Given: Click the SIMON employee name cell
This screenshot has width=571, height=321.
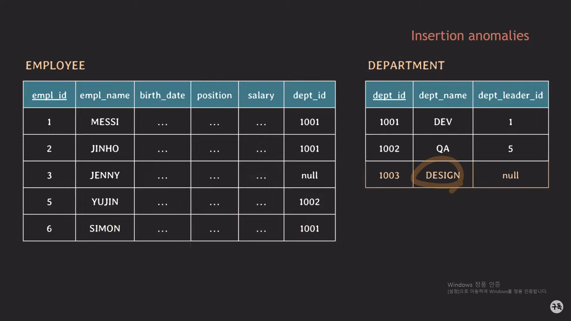Looking at the screenshot, I should coord(105,229).
